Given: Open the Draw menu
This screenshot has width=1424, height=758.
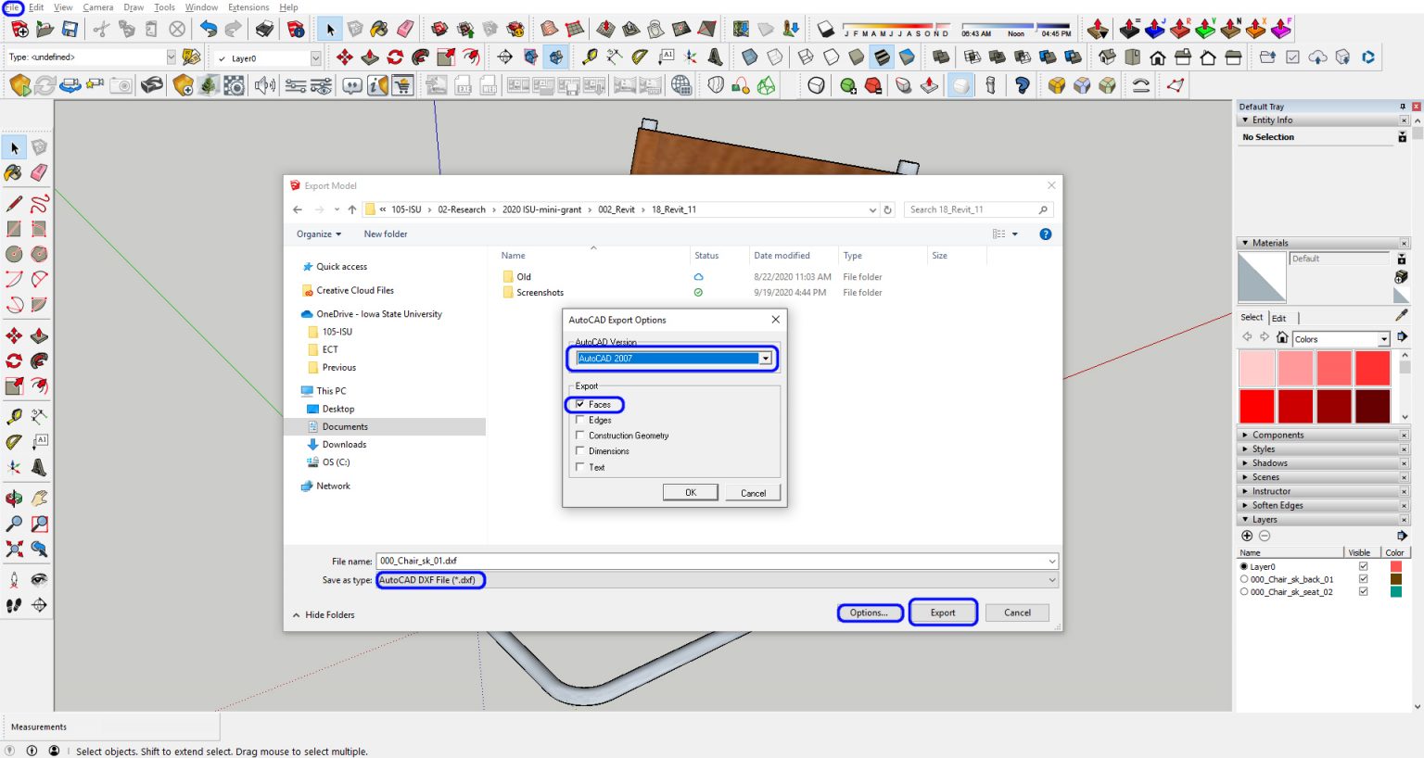Looking at the screenshot, I should point(133,7).
